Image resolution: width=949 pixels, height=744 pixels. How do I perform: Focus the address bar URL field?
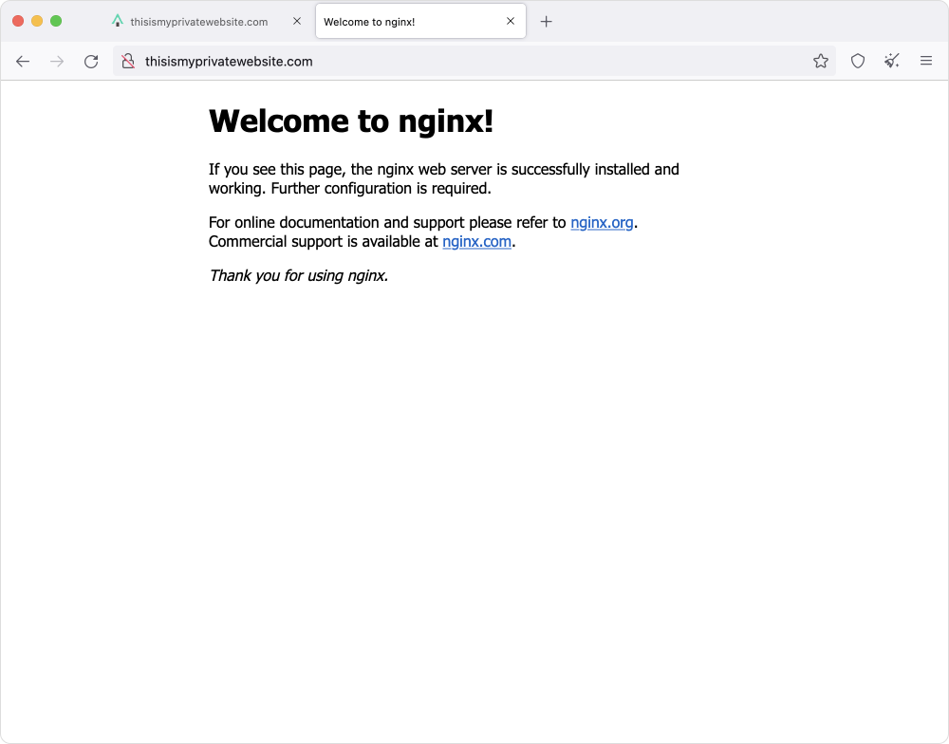(474, 61)
